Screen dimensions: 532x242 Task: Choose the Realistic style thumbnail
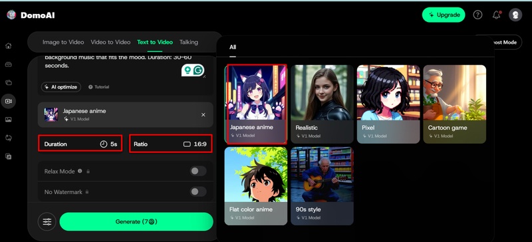(322, 104)
